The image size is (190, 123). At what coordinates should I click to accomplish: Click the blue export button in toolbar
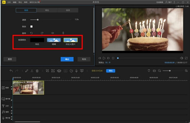(111, 71)
